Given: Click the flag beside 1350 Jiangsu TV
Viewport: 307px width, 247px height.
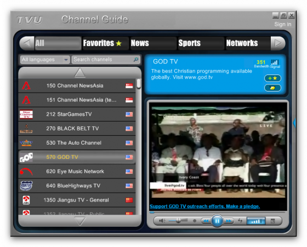Looking at the screenshot, I should tap(129, 200).
